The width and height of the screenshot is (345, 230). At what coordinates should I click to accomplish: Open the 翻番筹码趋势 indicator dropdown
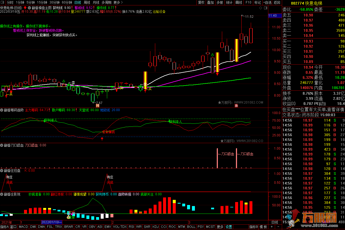click(2, 110)
